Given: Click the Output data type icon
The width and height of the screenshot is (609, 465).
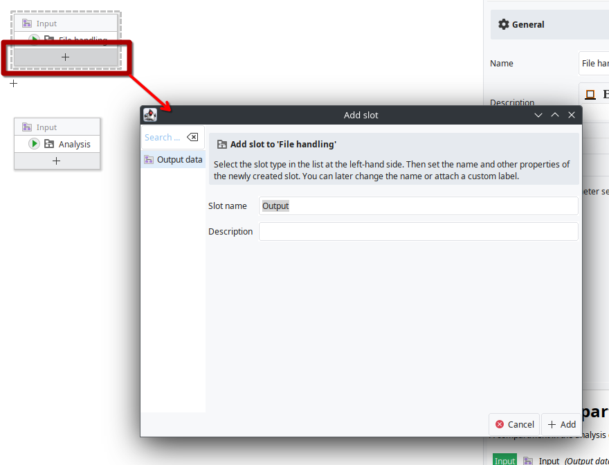Looking at the screenshot, I should 149,160.
